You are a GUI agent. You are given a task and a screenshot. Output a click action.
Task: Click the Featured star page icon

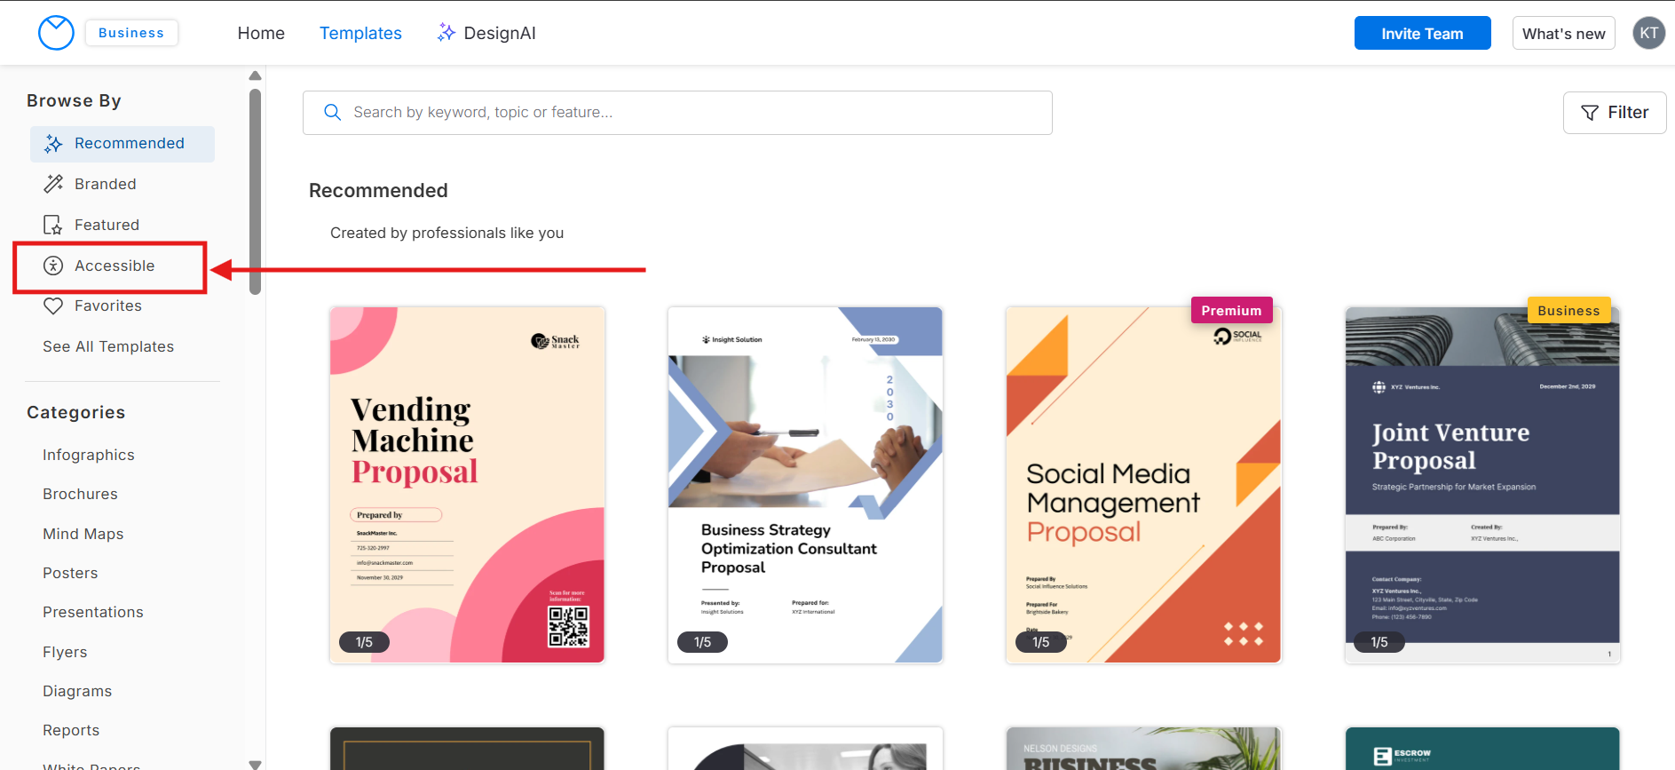coord(53,225)
